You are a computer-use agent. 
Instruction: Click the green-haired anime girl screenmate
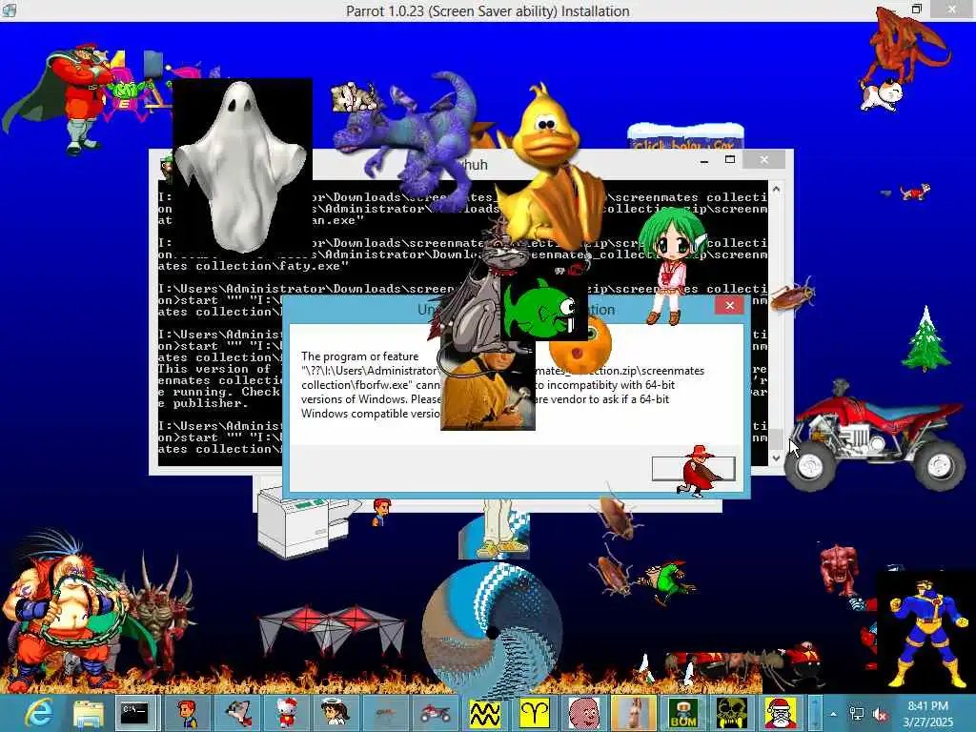tap(670, 265)
